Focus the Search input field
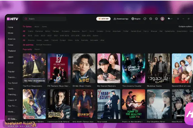 click(x=44, y=19)
